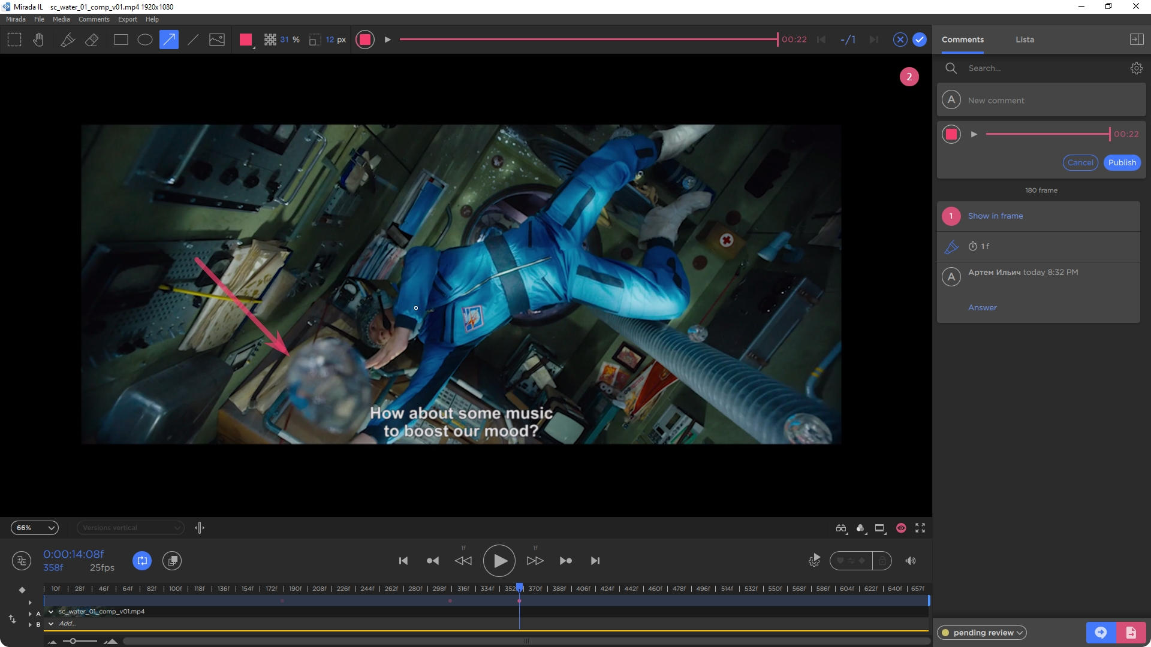This screenshot has height=647, width=1151.
Task: Stop recording in the top toolbar
Action: point(364,40)
